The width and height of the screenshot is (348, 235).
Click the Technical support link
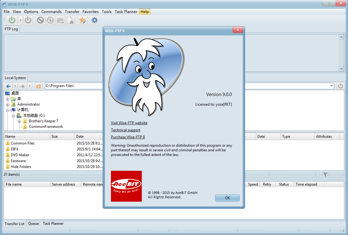coord(125,130)
